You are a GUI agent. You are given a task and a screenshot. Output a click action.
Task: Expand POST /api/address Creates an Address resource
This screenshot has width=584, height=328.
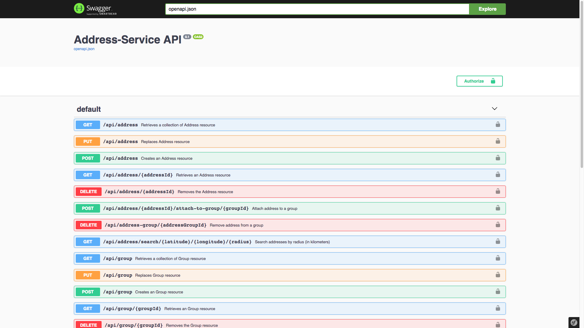(290, 158)
